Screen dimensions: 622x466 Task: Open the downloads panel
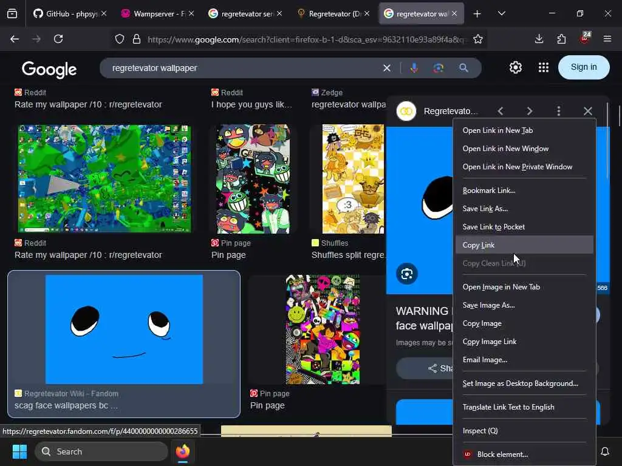point(539,39)
